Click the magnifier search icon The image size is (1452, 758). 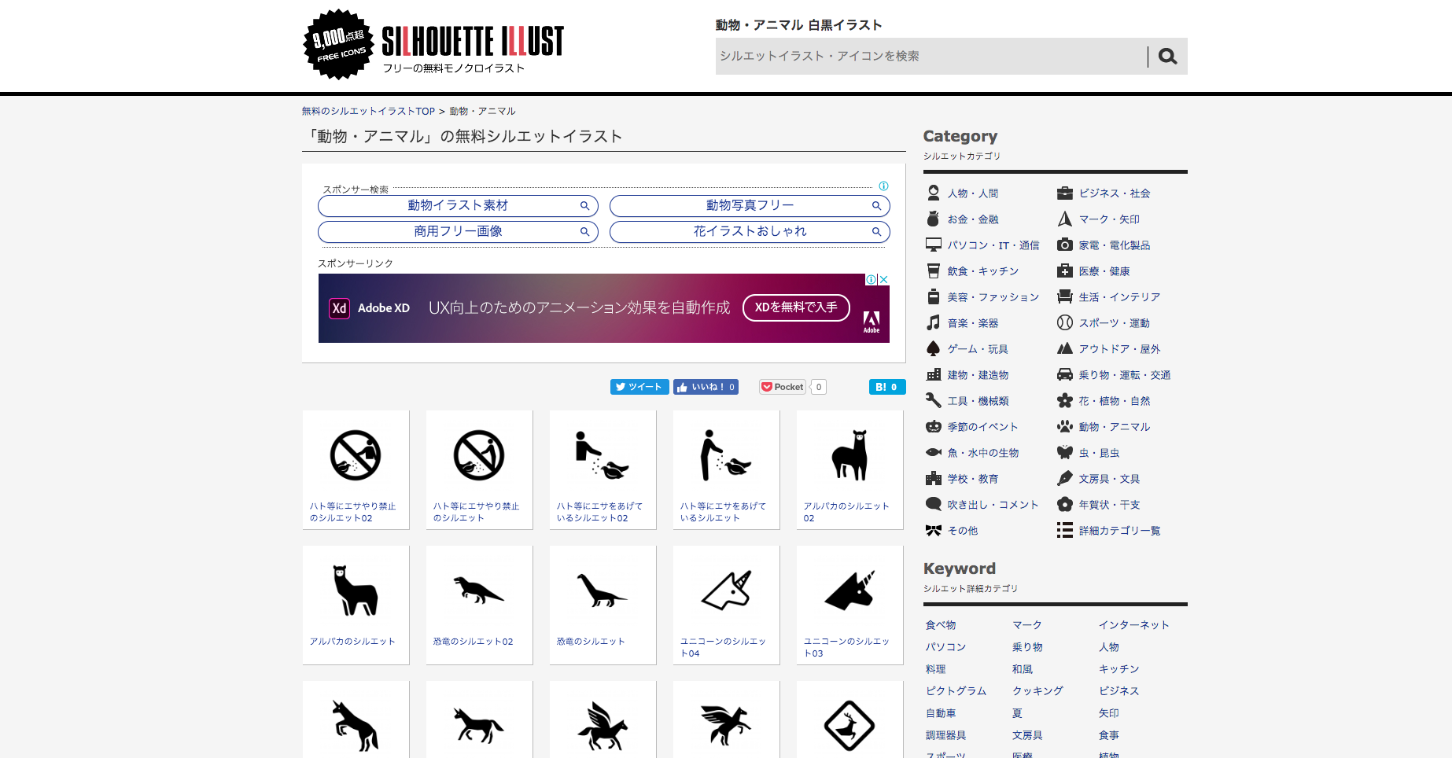pos(1168,57)
